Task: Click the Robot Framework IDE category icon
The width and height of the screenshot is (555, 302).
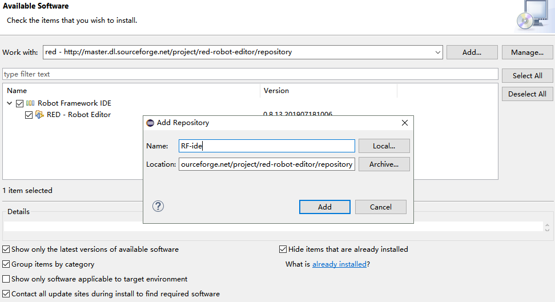Action: pos(30,103)
